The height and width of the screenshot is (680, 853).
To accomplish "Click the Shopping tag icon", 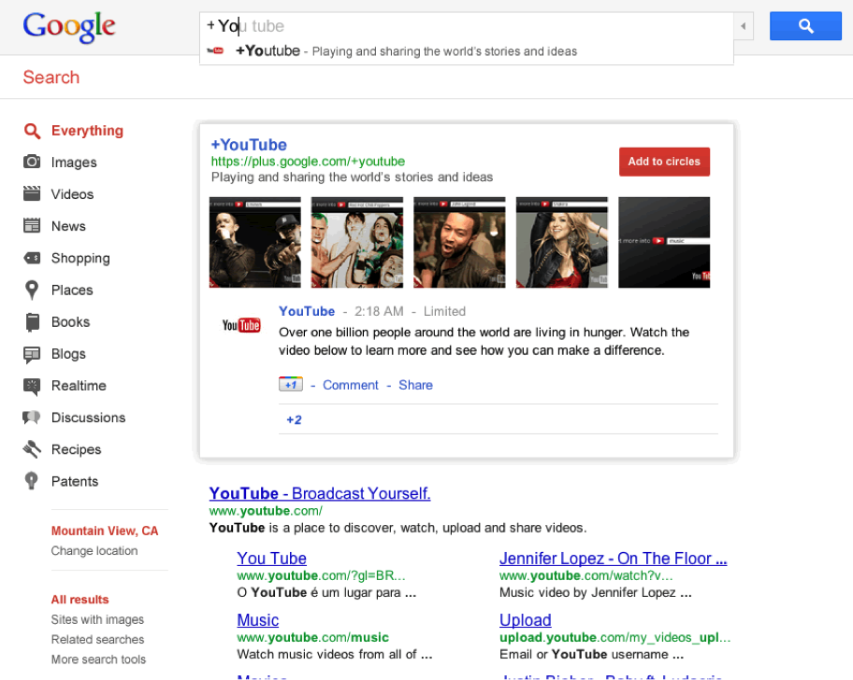I will pyautogui.click(x=32, y=258).
